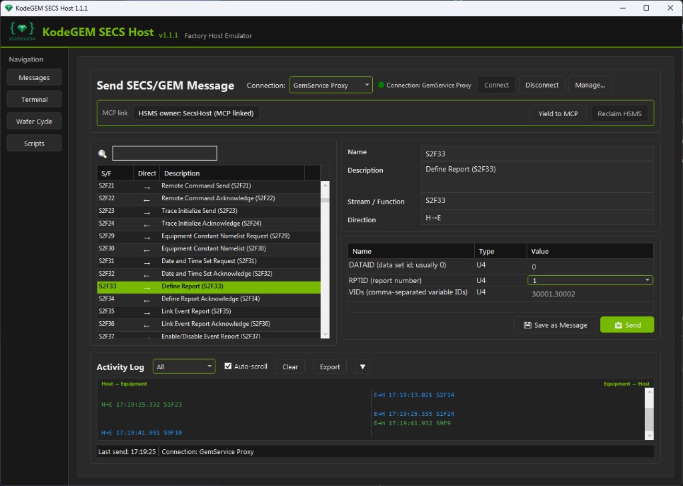683x486 pixels.
Task: Click the message list scroll up arrow
Action: [325, 186]
